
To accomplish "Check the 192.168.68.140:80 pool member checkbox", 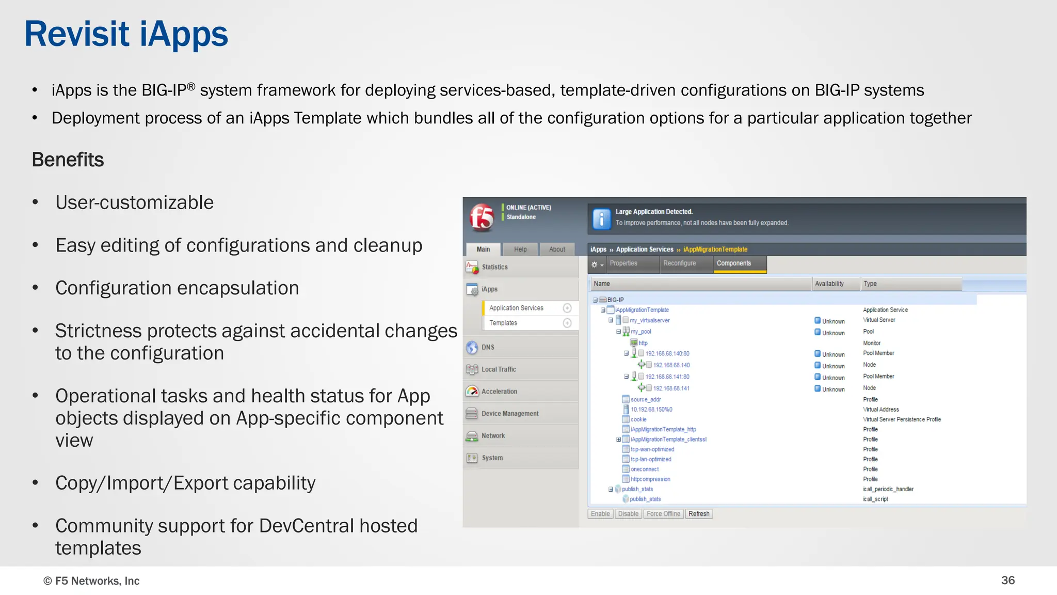I will pyautogui.click(x=641, y=353).
